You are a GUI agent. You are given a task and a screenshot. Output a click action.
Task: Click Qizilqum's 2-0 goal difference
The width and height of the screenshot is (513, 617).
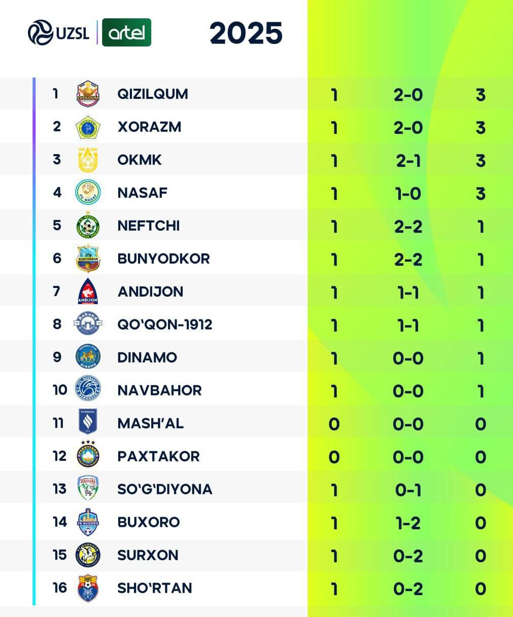point(408,95)
